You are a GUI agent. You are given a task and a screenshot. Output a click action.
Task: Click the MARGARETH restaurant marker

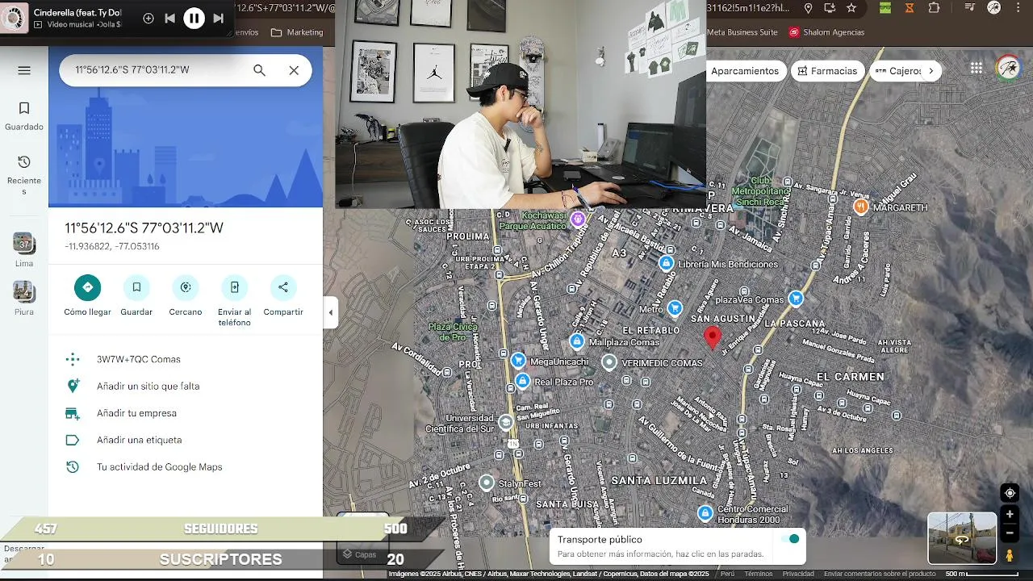861,207
